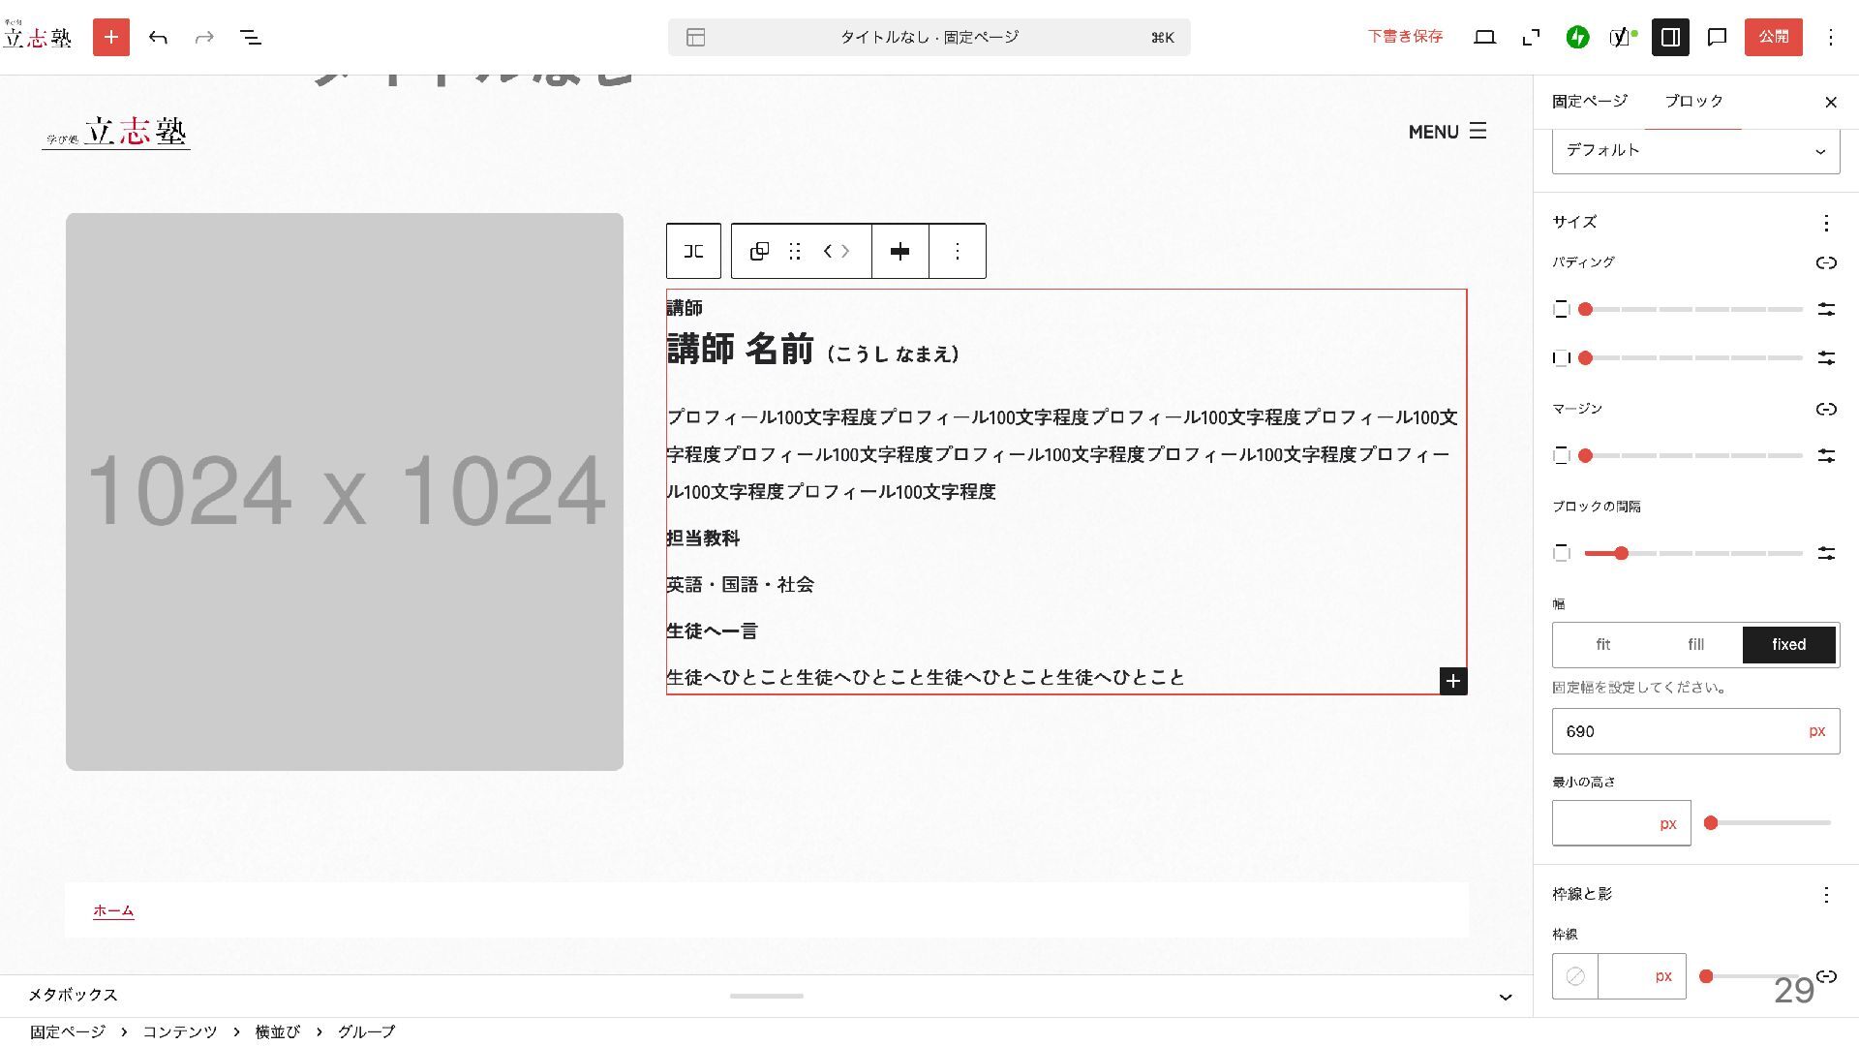
Task: Switch to the 固定ページ tab
Action: click(1589, 101)
